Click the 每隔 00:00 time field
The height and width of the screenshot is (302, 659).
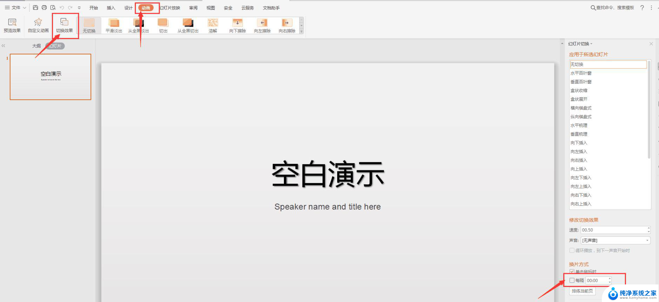coord(597,281)
